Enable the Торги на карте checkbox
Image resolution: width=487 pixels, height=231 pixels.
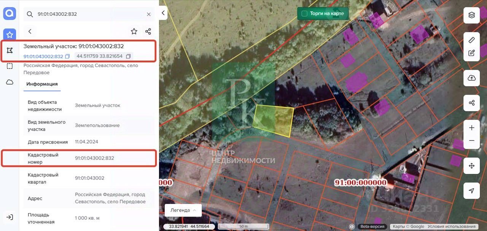[x=304, y=14]
